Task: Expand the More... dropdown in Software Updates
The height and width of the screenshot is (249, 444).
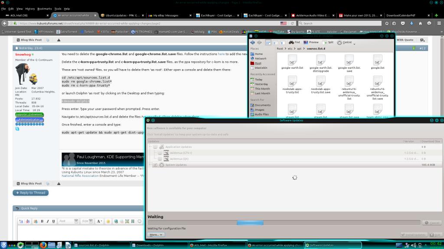Action: 156,235
